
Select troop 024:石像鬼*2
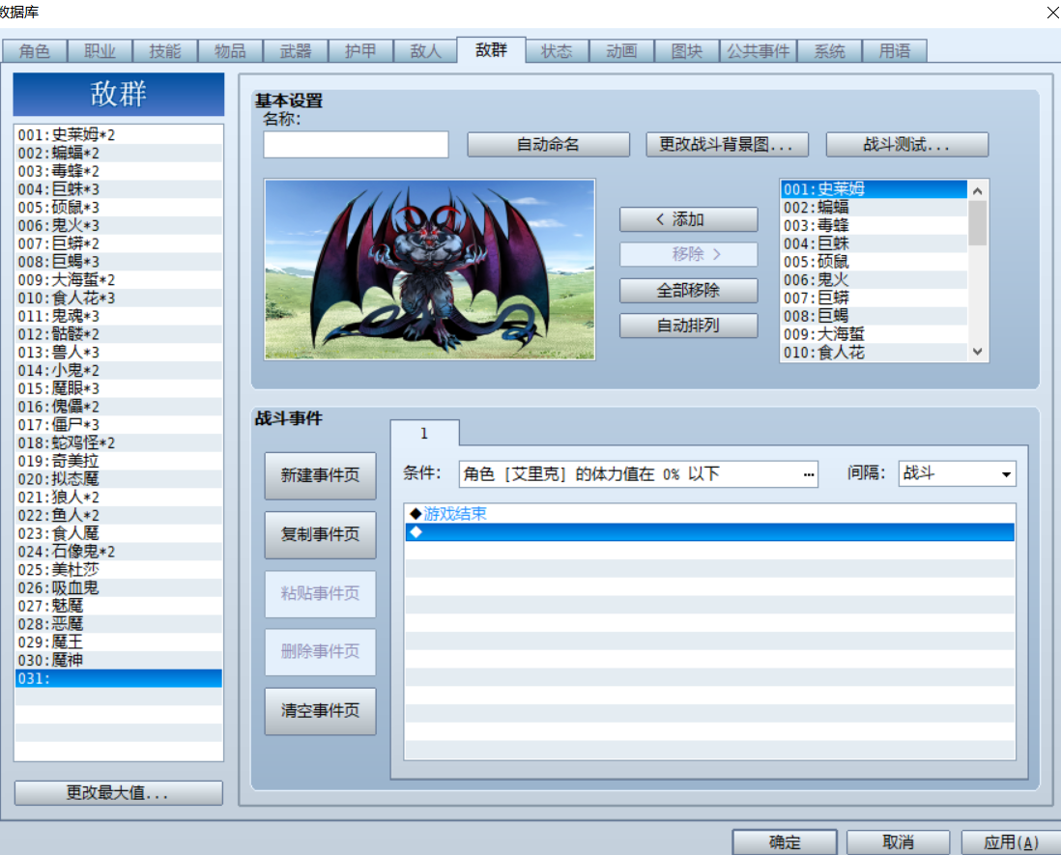pyautogui.click(x=119, y=552)
